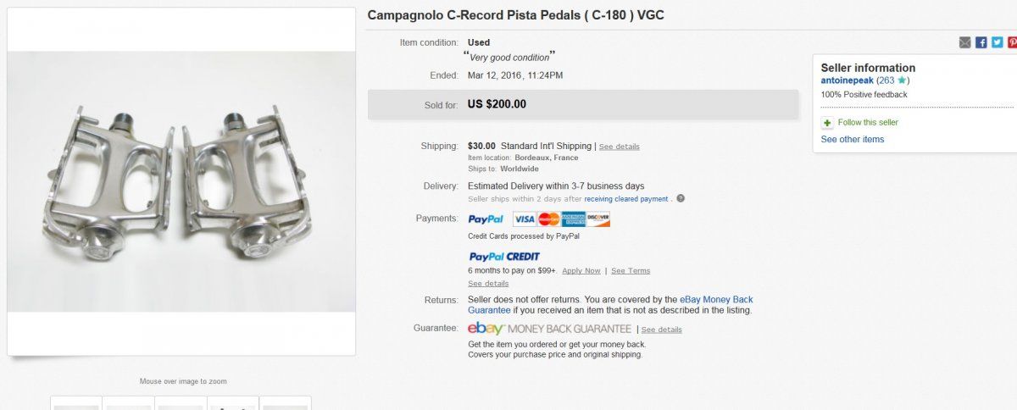Click the eBay logo in Guarantee row
This screenshot has width=1017, height=410.
tap(486, 329)
